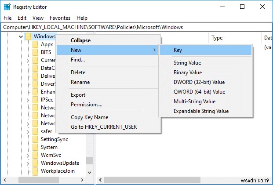
Task: Select Binary Value in submenu
Action: pyautogui.click(x=206, y=73)
